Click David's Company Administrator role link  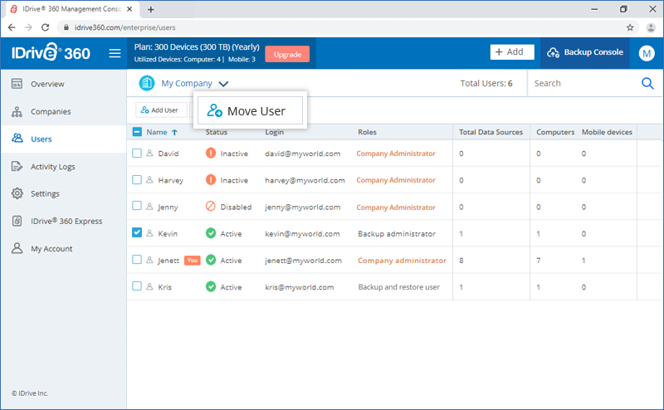pos(396,154)
